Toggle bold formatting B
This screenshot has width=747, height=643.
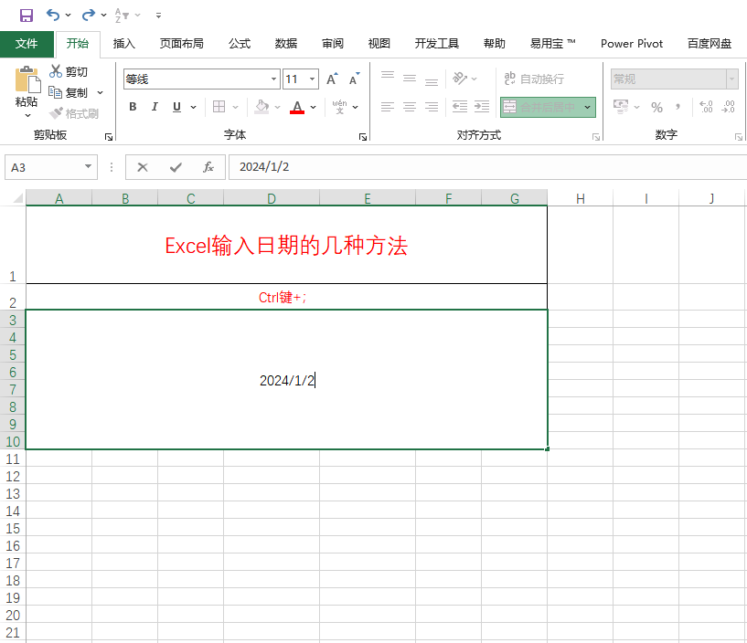(133, 107)
